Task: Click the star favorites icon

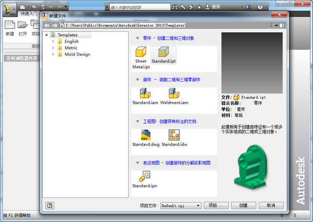Action: 199,7
